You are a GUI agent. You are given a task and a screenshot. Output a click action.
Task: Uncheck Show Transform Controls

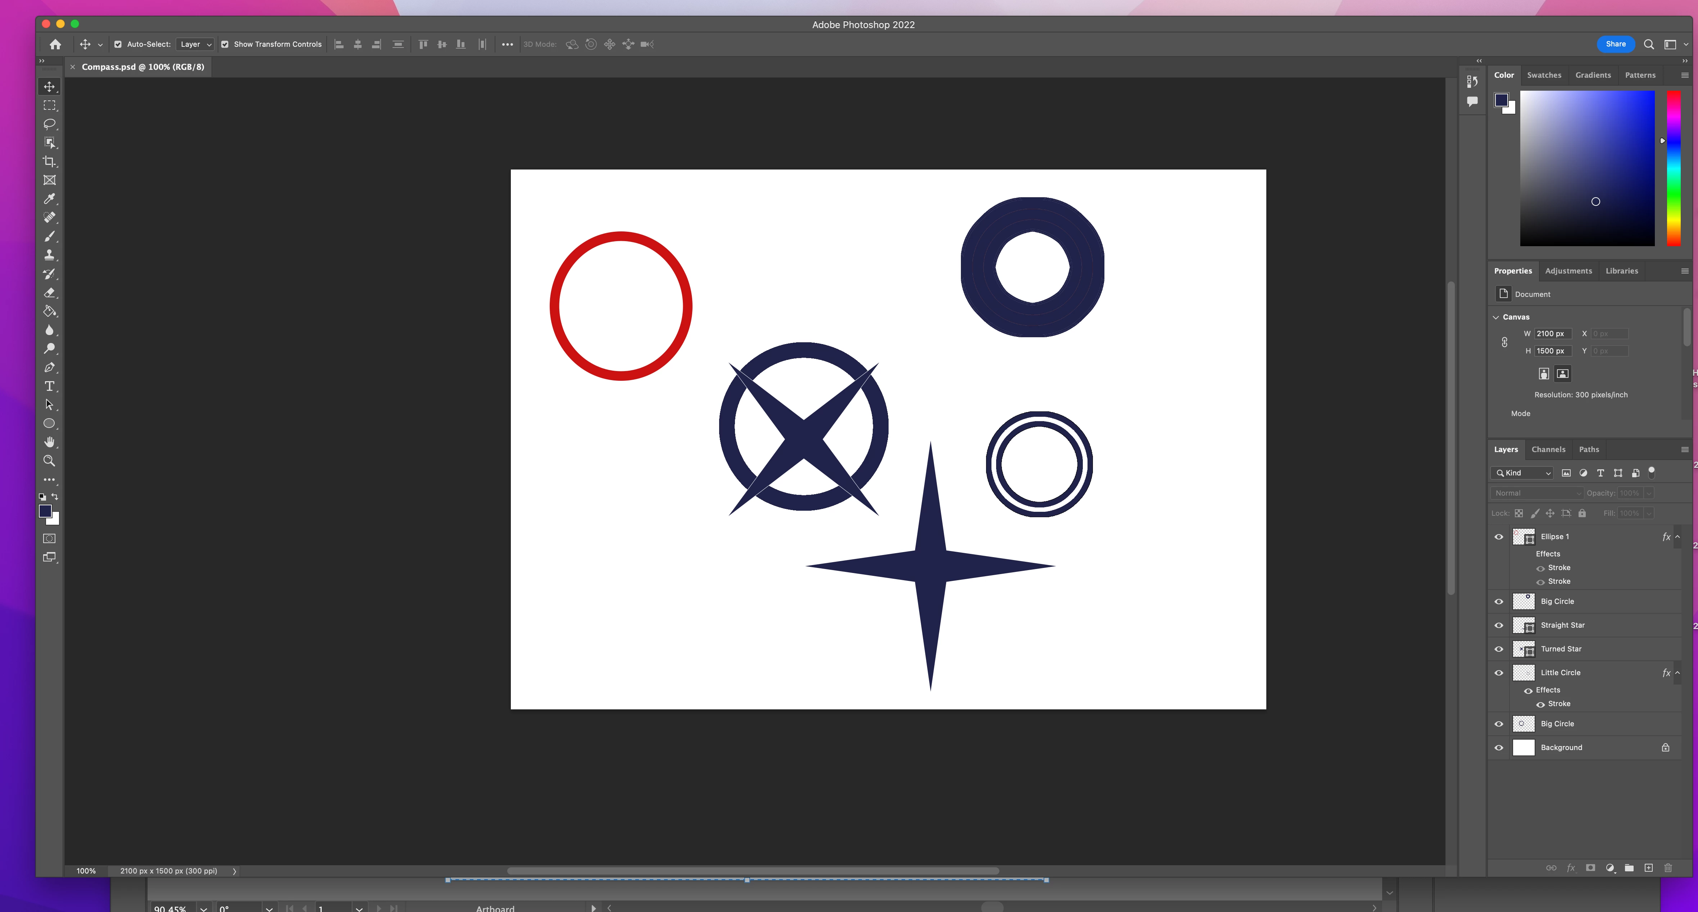225,44
